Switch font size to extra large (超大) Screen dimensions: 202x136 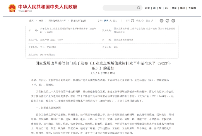[115, 21]
